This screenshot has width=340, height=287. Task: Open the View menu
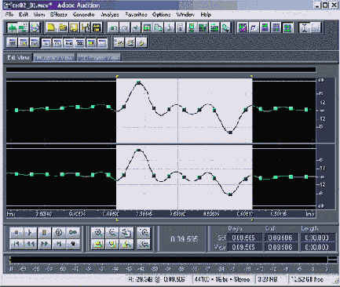39,15
